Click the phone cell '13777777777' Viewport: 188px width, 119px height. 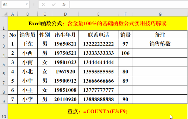[98, 90]
